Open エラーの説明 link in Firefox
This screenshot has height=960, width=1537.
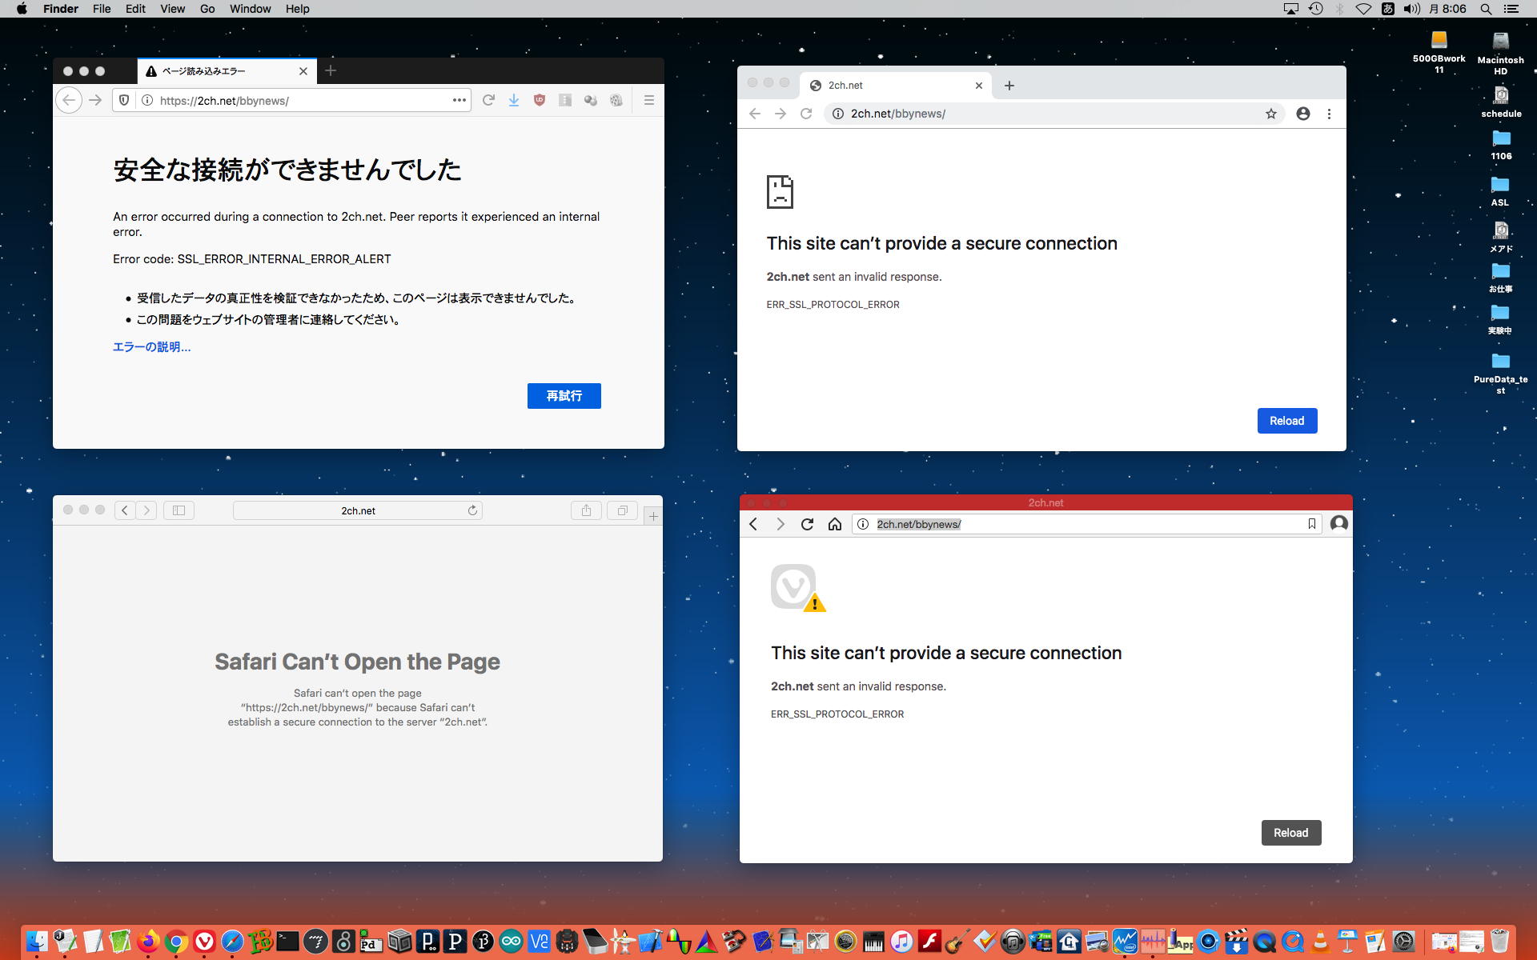click(151, 347)
